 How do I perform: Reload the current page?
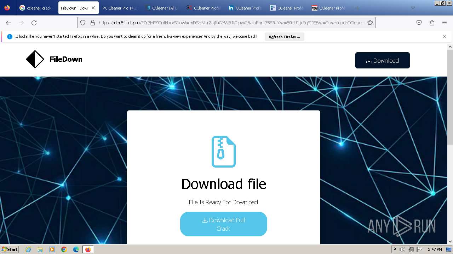(x=34, y=23)
